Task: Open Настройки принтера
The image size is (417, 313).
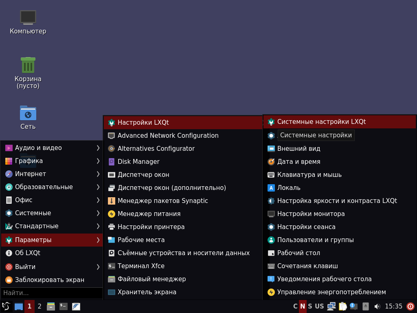Action: 183,227
